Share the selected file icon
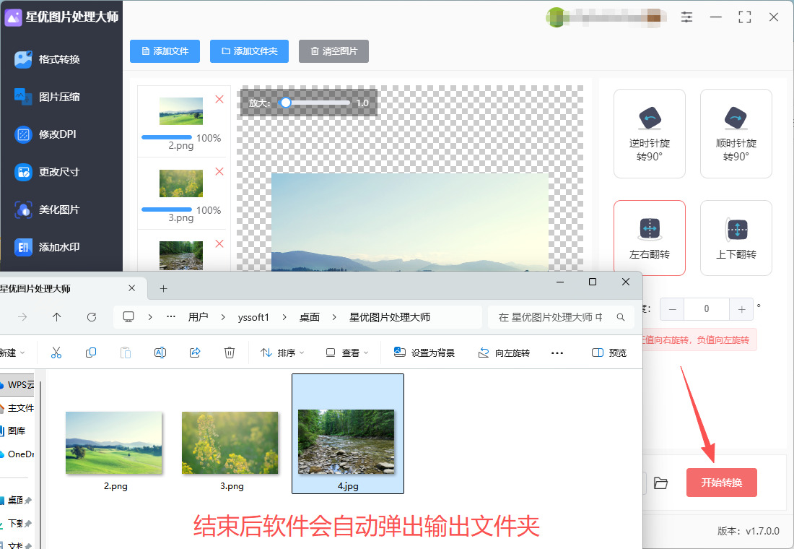The width and height of the screenshot is (794, 549). pyautogui.click(x=195, y=353)
